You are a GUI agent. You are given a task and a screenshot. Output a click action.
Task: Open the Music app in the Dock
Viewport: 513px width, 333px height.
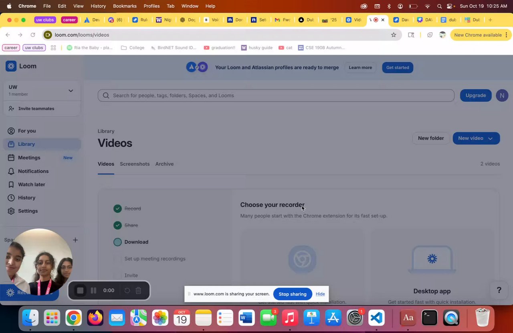coord(290,318)
